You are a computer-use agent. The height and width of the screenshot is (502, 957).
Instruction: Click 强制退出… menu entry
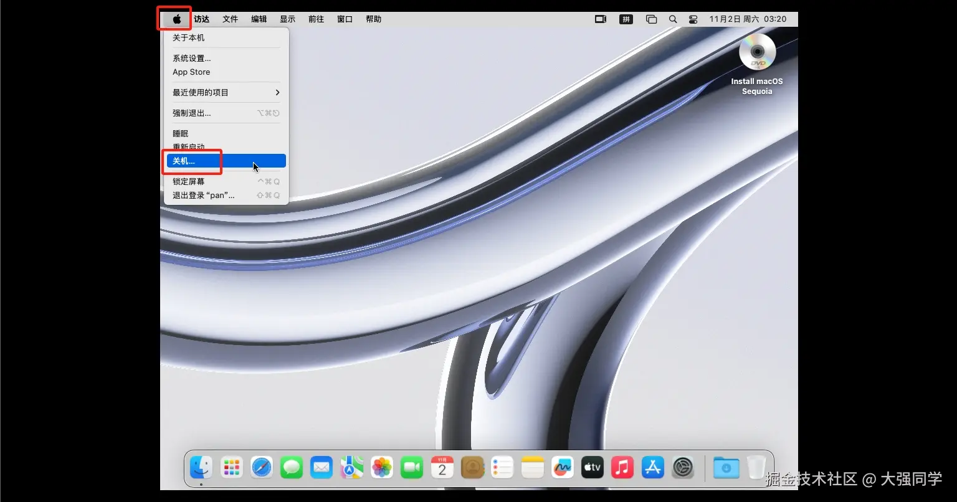[192, 113]
